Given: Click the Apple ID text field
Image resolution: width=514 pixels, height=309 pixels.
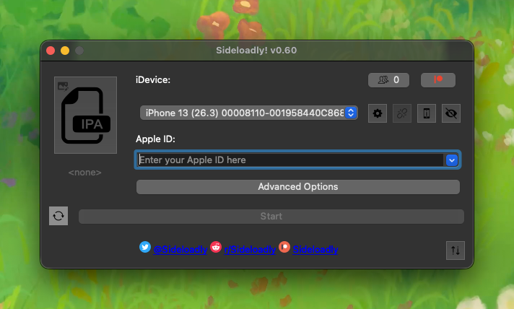Looking at the screenshot, I should coord(289,160).
